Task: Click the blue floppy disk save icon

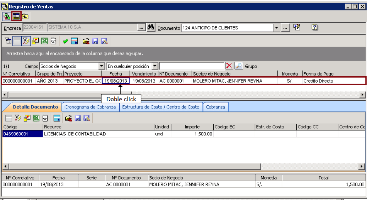Action: tap(95, 41)
